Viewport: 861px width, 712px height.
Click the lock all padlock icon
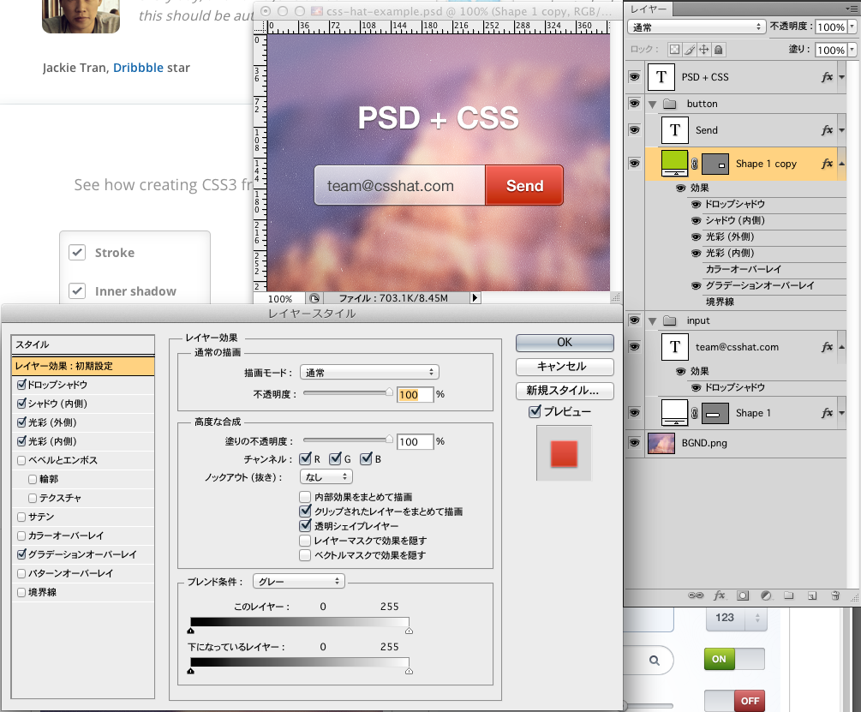tap(718, 50)
